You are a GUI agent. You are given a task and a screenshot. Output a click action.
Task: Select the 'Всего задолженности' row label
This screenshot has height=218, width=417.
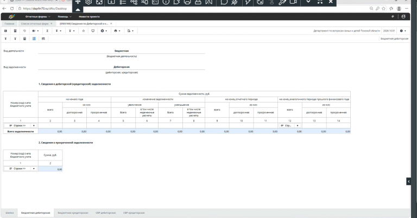(x=21, y=131)
